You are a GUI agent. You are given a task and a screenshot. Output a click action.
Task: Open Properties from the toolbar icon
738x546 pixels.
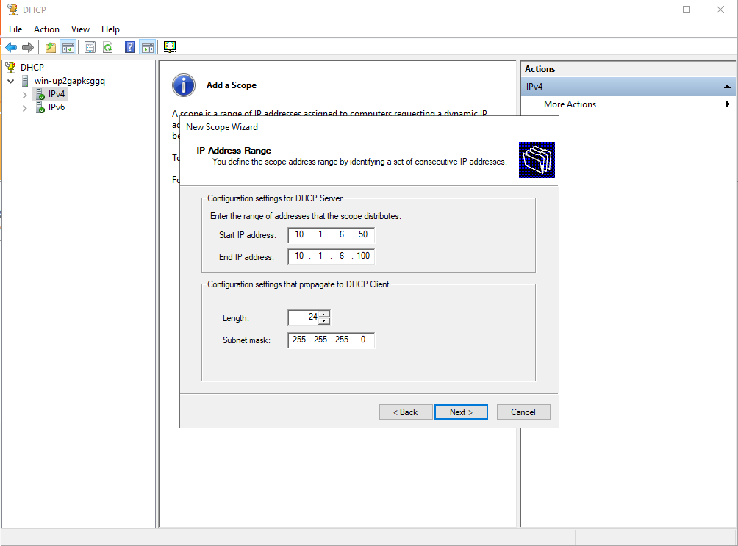click(x=90, y=47)
